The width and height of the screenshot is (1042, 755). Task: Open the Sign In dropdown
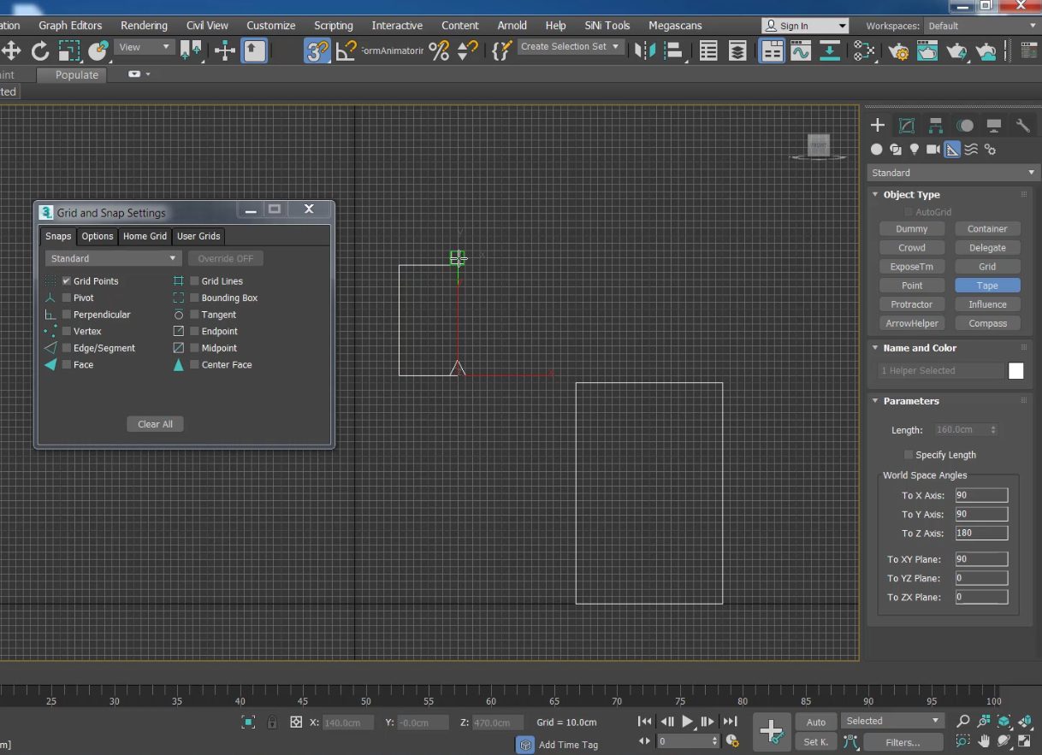click(805, 26)
